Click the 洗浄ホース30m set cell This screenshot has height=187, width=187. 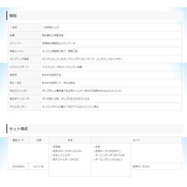click(141, 166)
